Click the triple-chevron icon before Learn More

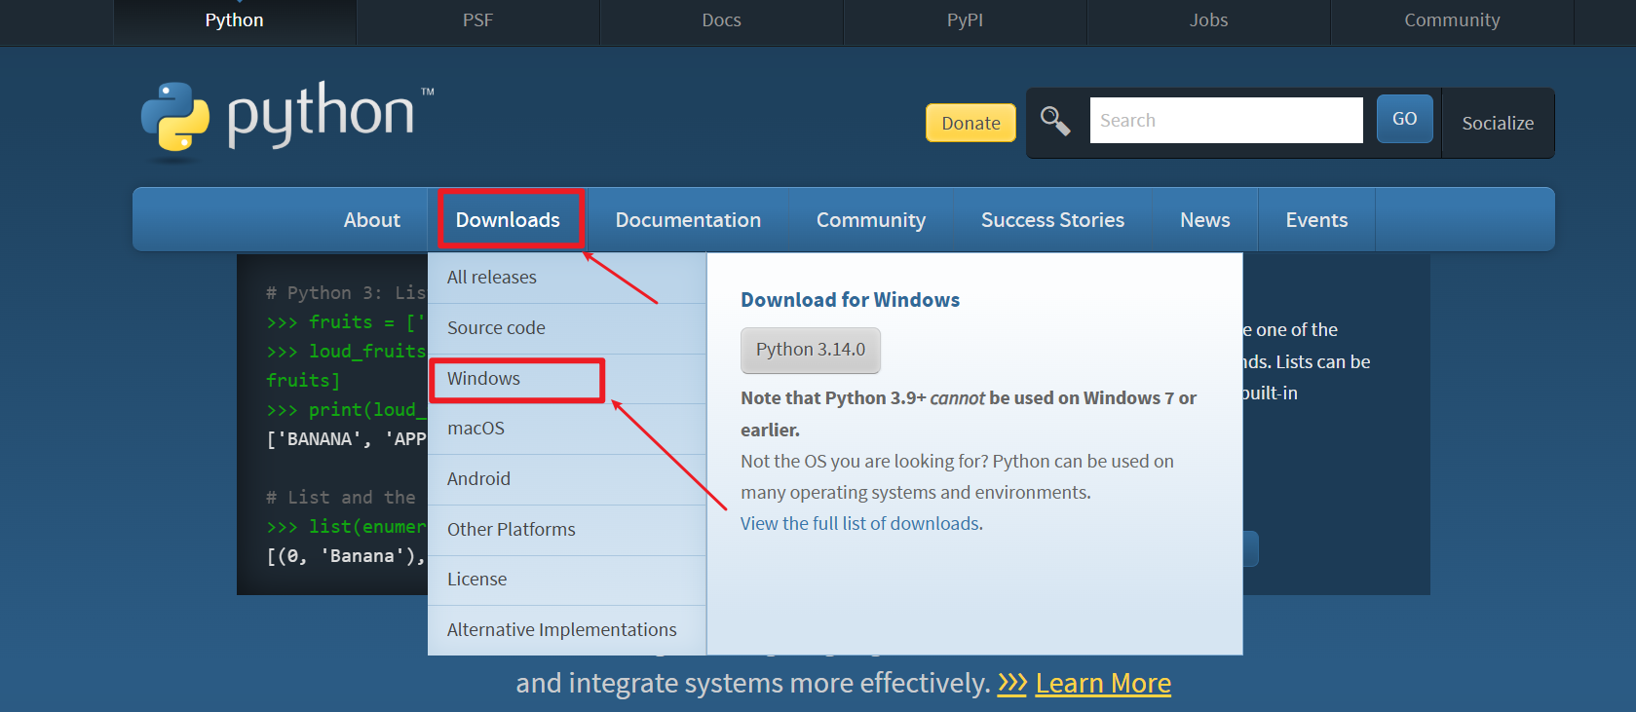pos(1012,683)
